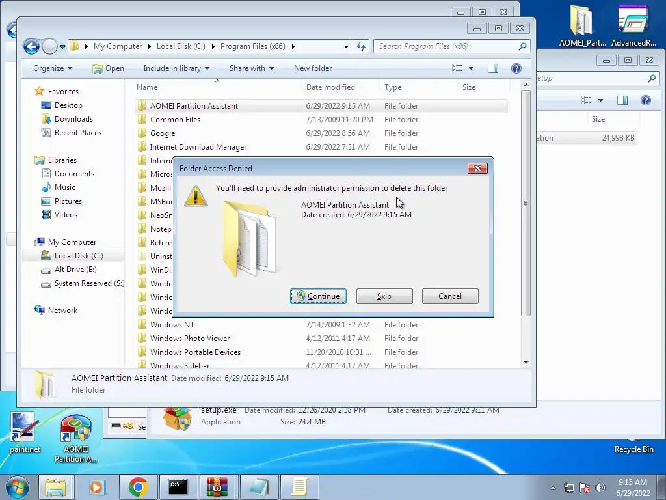
Task: Click the clock in the system tray
Action: pyautogui.click(x=633, y=488)
